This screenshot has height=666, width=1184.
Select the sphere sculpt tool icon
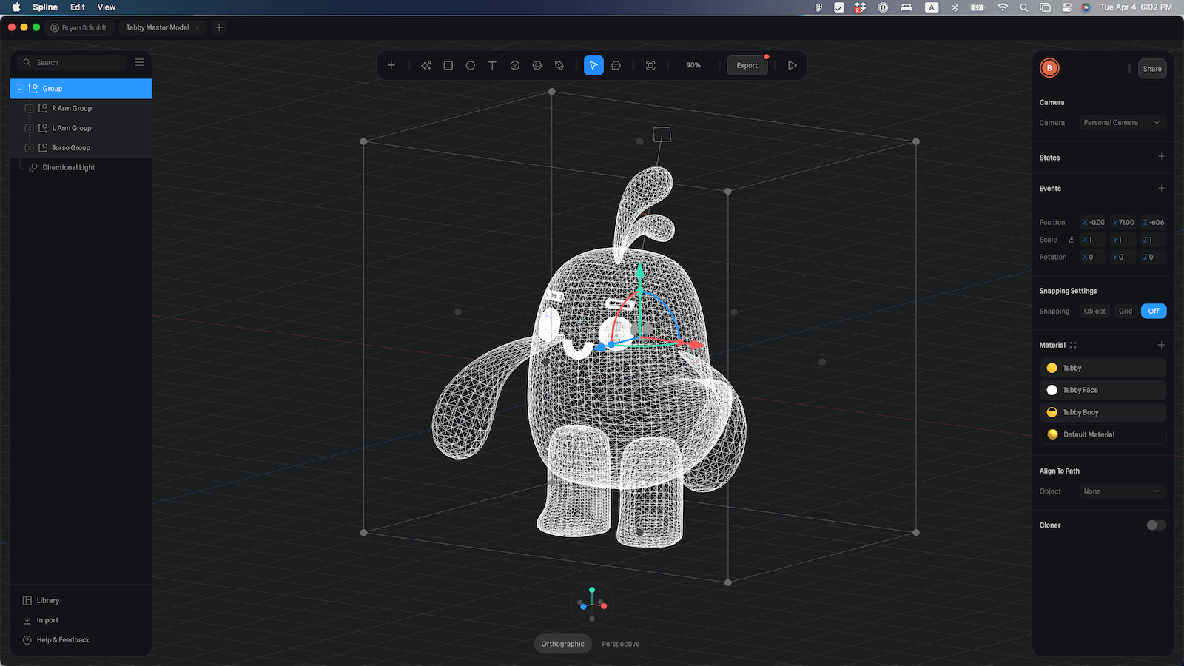point(537,65)
